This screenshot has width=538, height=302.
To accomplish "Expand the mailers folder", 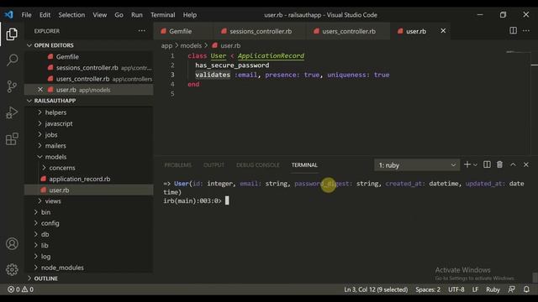I will click(x=55, y=145).
